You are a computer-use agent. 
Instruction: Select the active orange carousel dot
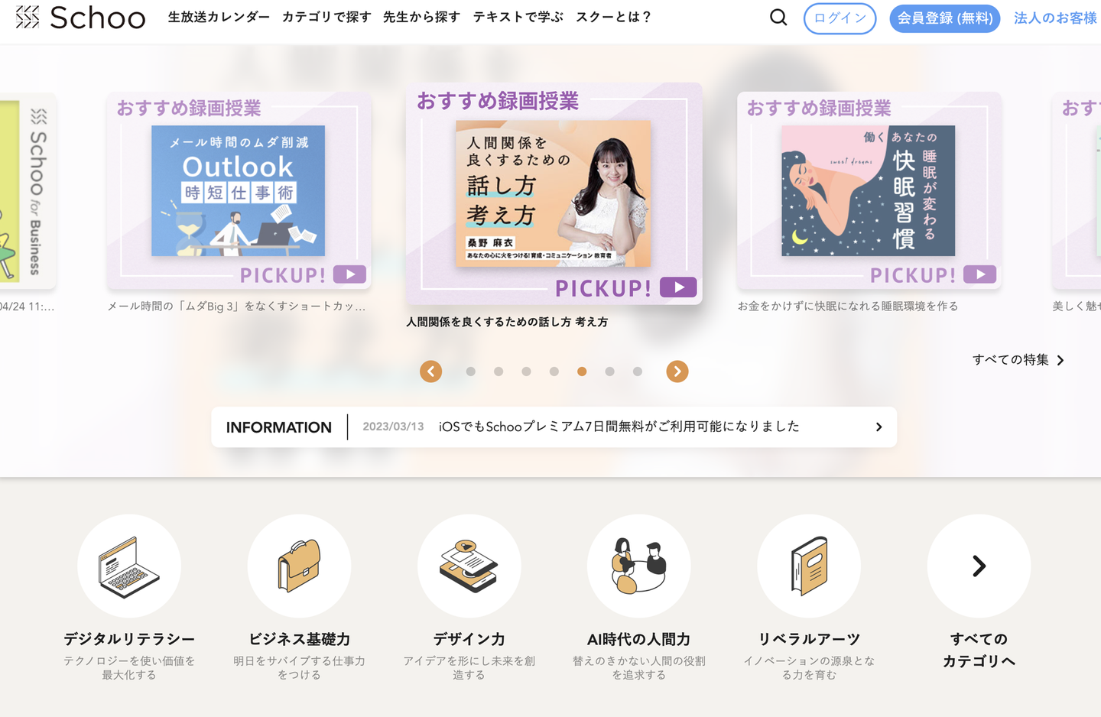[x=582, y=371]
